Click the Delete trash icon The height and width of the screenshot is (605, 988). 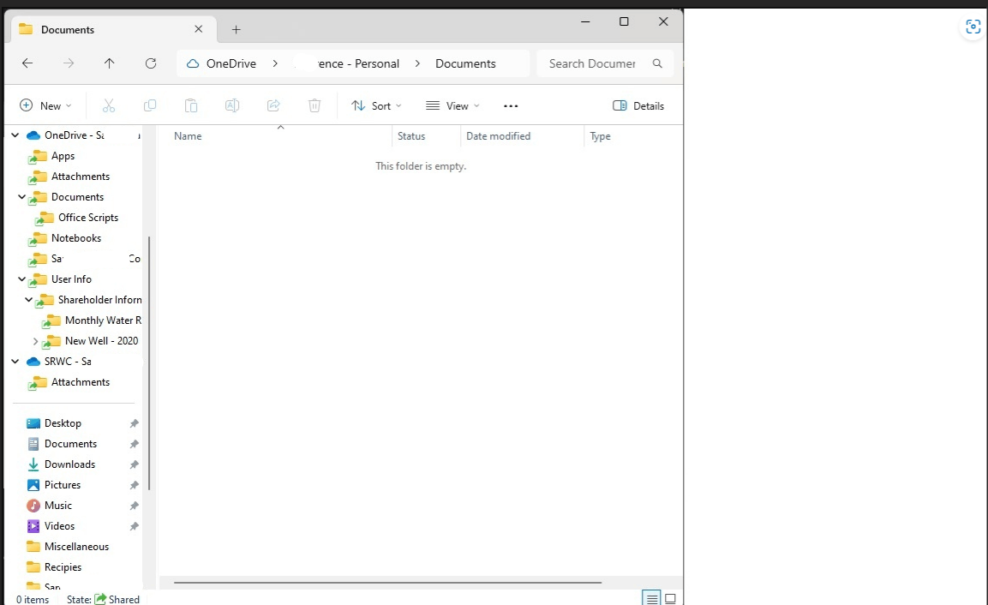[314, 105]
